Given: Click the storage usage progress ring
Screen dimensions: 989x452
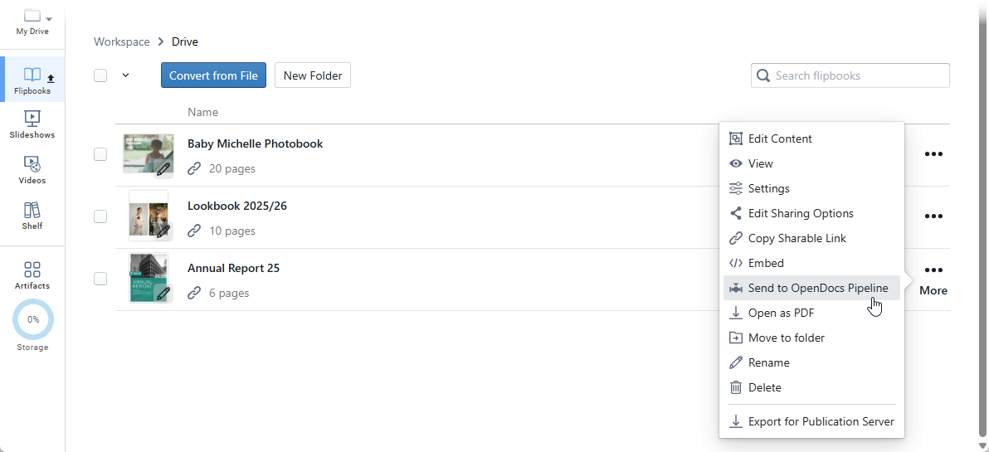Looking at the screenshot, I should point(33,319).
